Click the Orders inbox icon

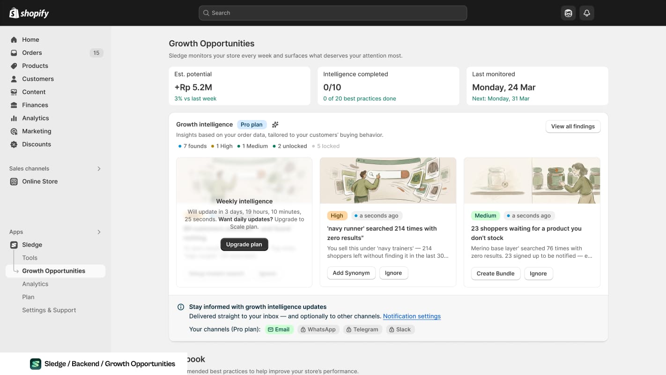(x=14, y=53)
